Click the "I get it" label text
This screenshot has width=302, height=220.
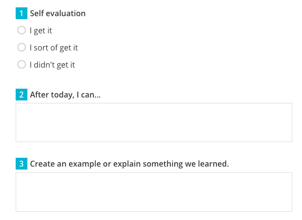tap(41, 31)
